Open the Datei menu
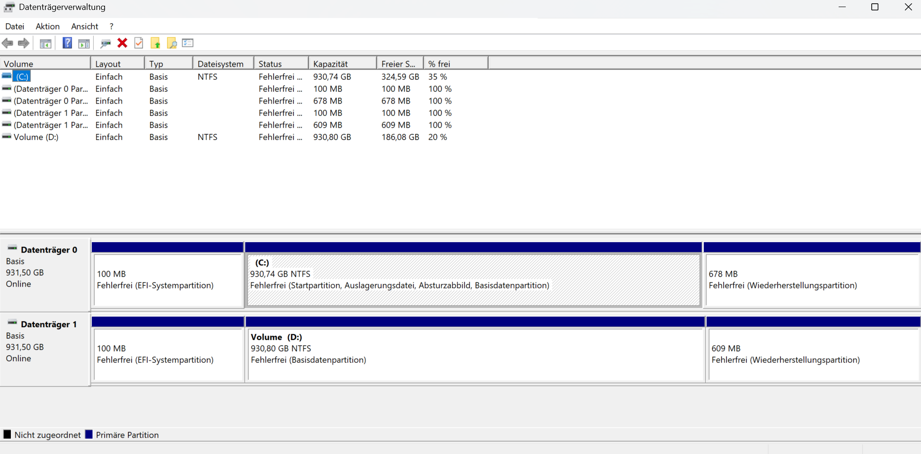 tap(15, 26)
